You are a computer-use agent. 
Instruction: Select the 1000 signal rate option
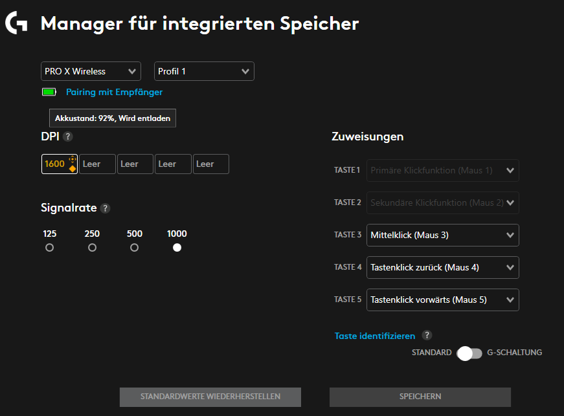(x=177, y=248)
